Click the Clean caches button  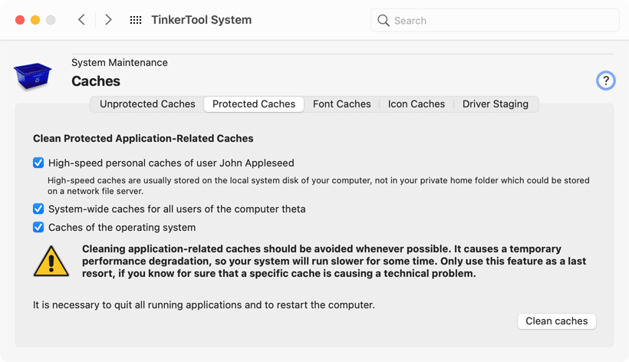click(556, 321)
